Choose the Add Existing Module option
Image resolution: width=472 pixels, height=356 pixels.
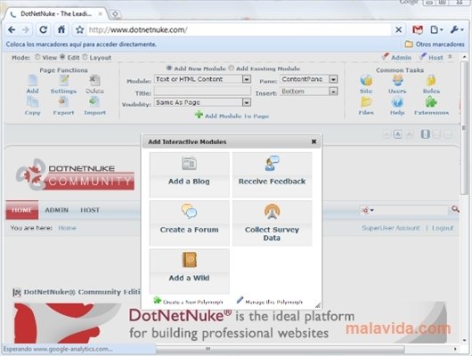[232, 68]
